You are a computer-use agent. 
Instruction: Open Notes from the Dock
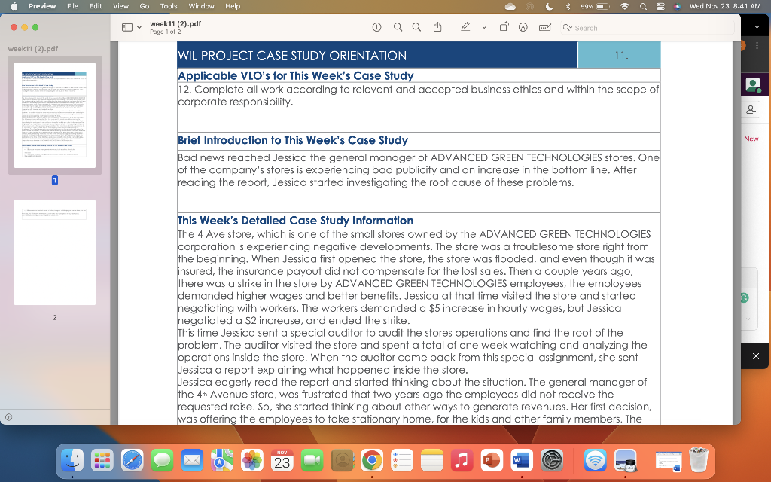[x=431, y=461]
